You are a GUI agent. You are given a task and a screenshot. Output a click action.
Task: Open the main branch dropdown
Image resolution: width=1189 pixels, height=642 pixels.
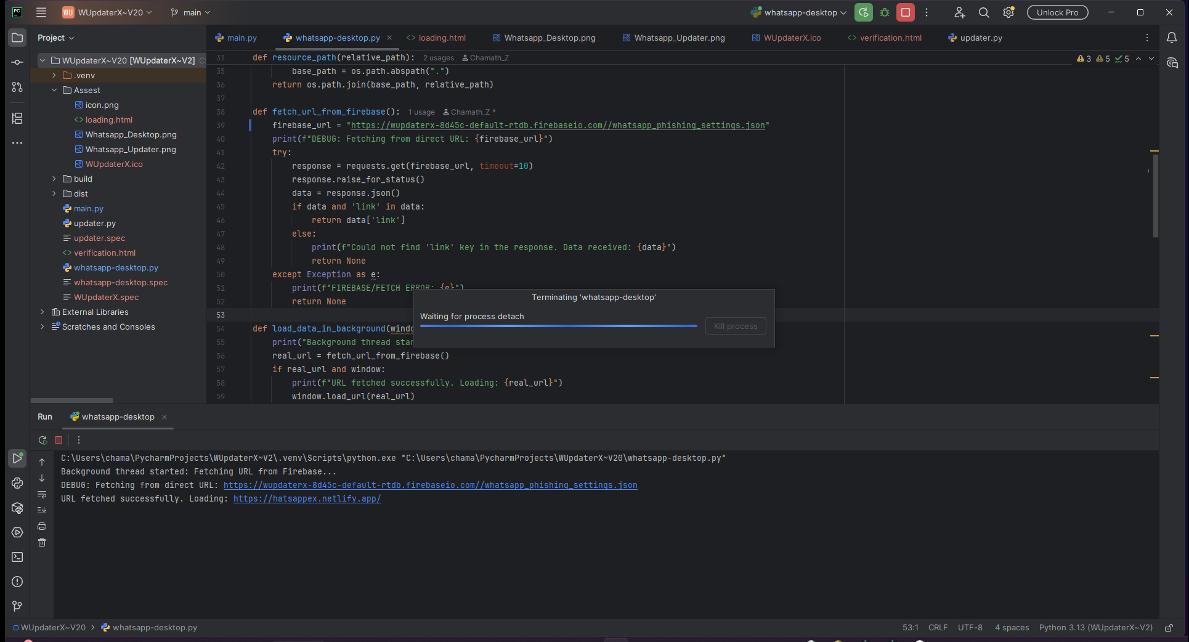point(190,12)
